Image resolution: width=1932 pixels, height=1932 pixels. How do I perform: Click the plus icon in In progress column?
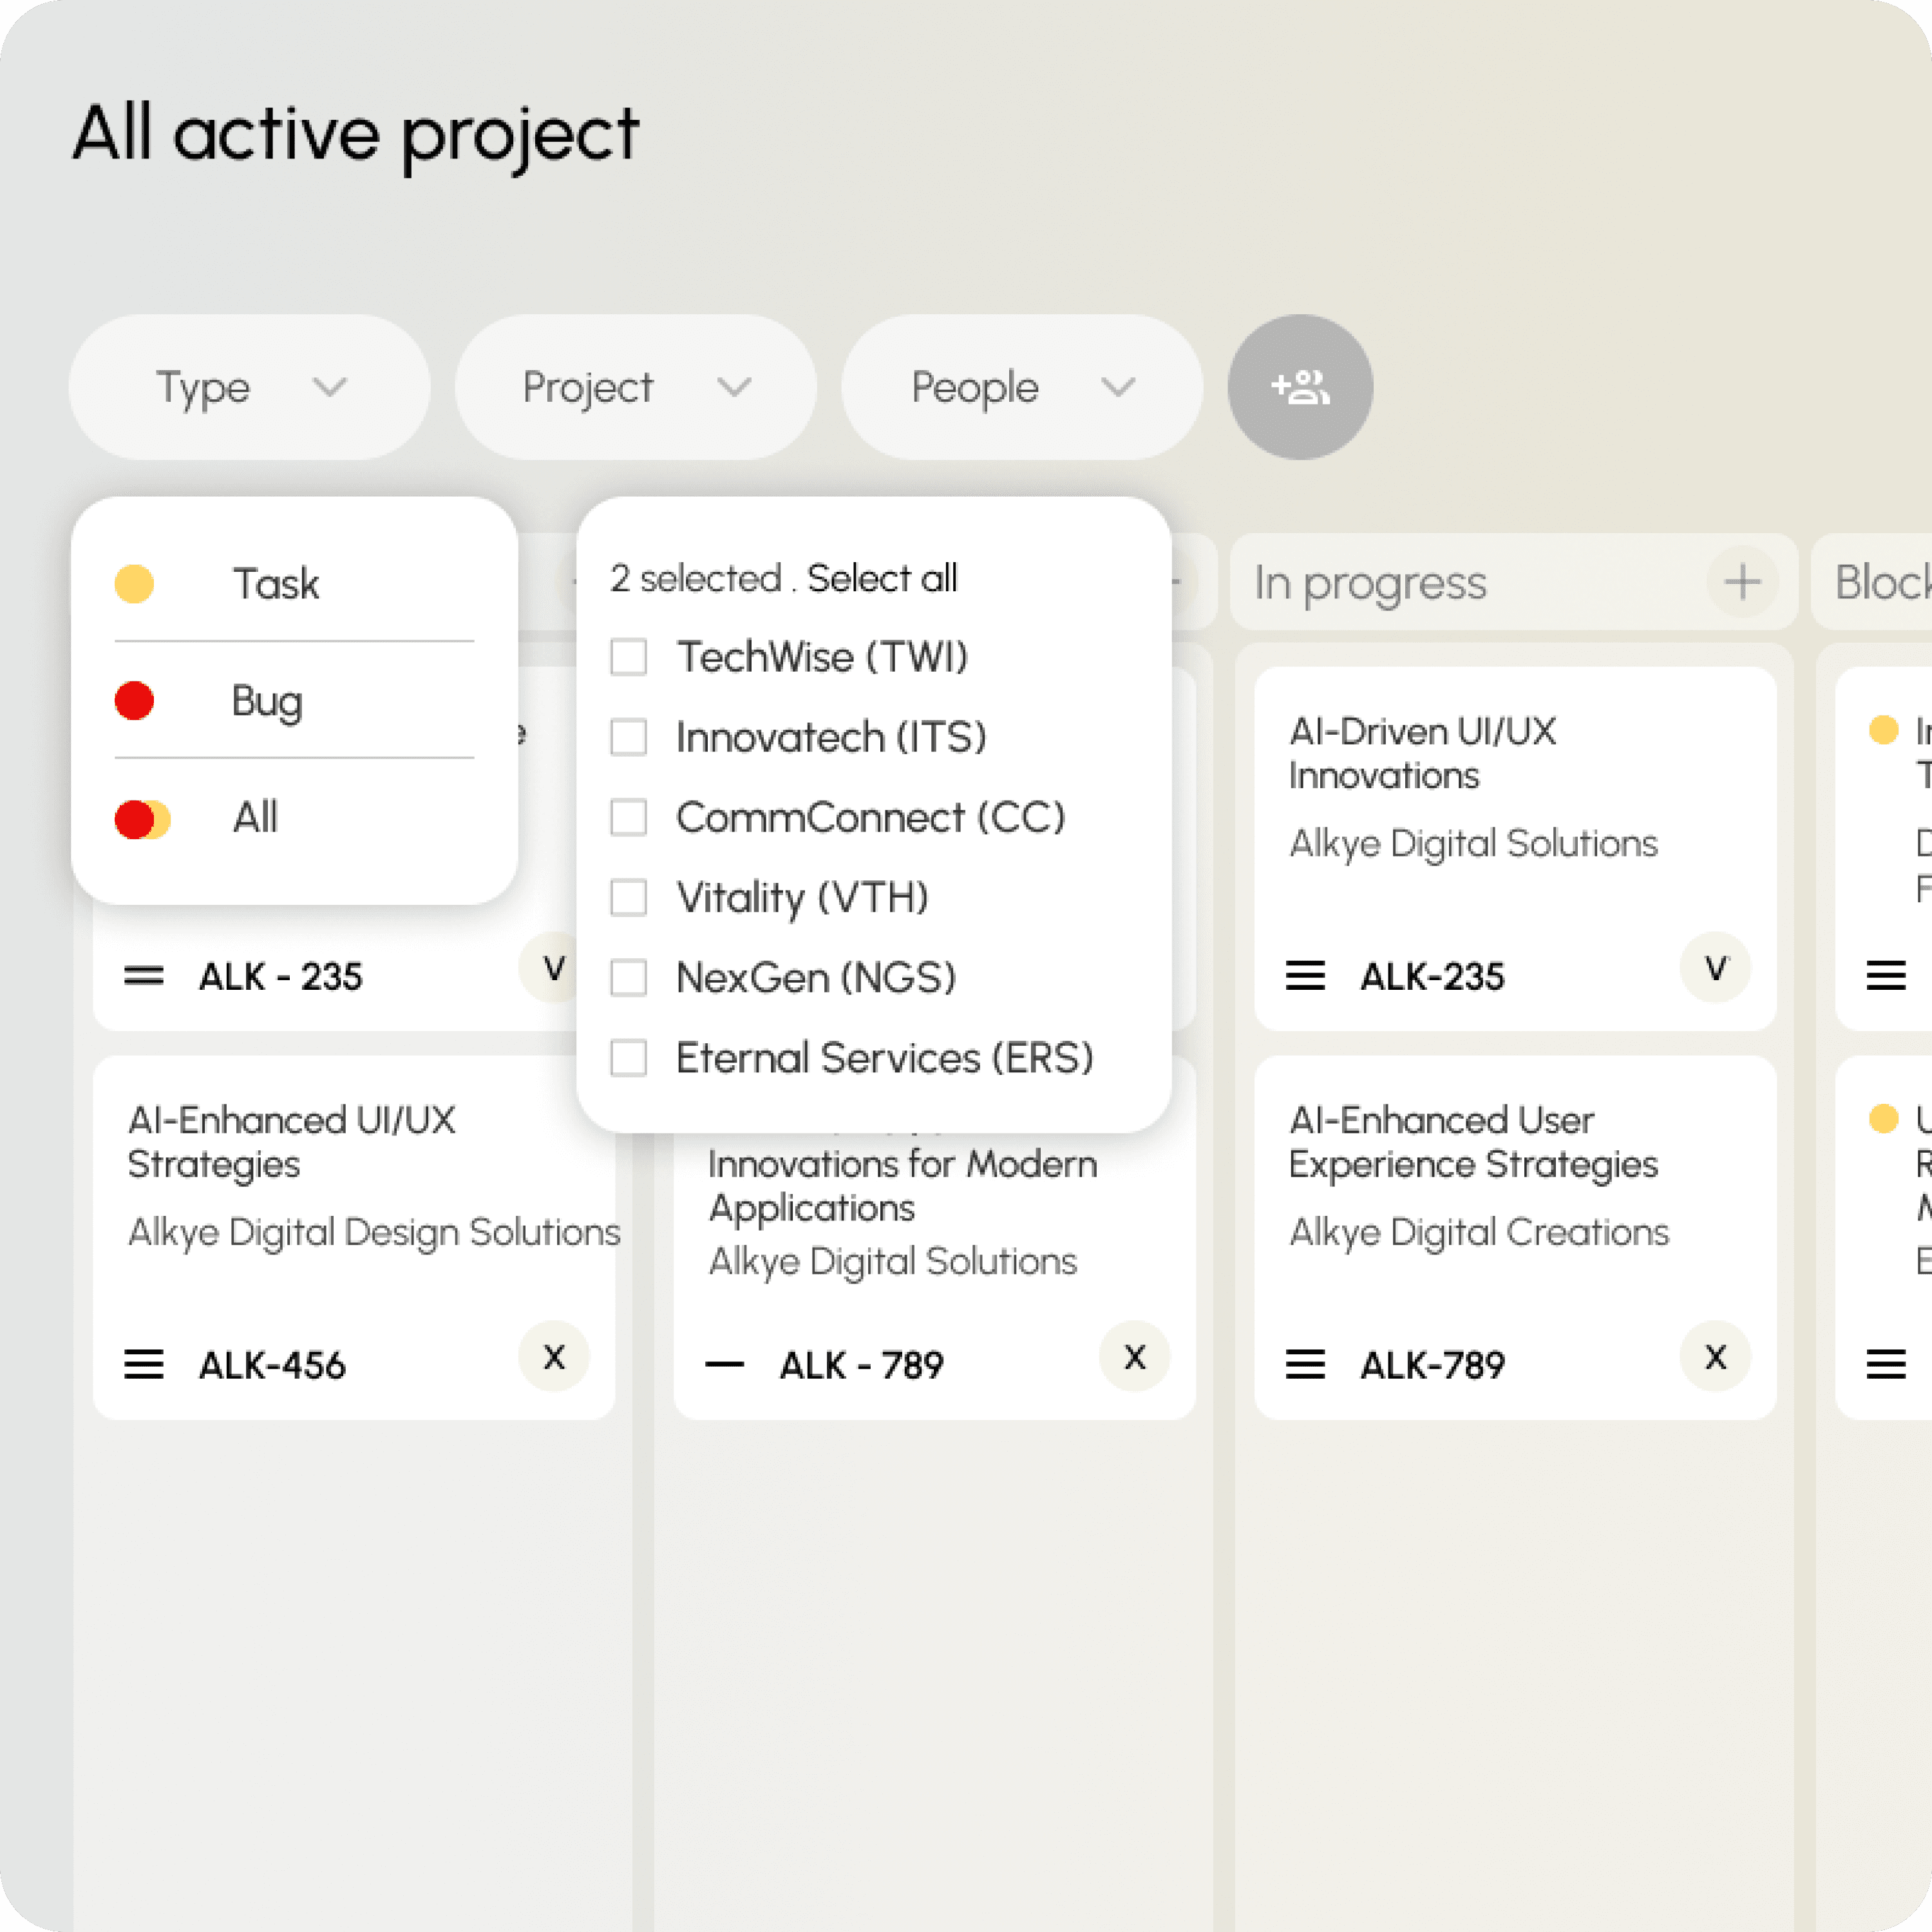(x=1742, y=581)
